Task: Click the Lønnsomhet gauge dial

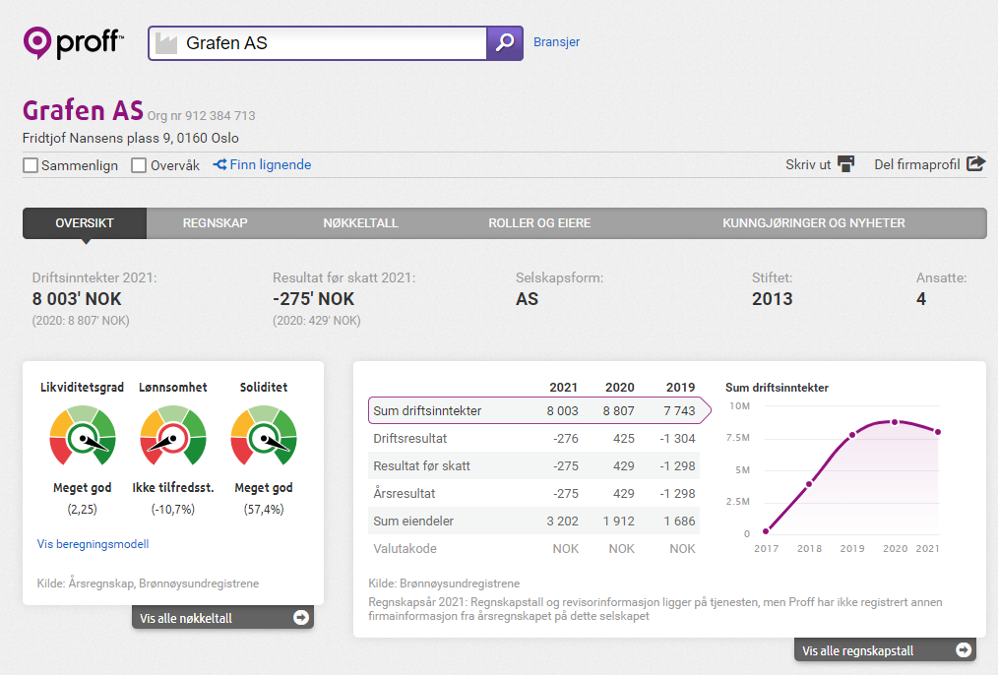Action: (x=173, y=437)
